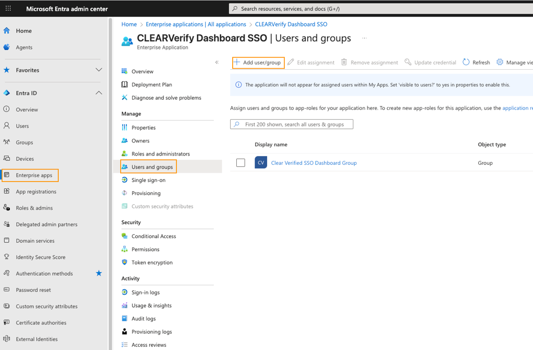Click the Entra ID diamond icon

6,93
